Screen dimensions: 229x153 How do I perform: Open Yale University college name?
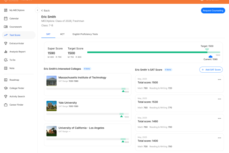pos(68,103)
